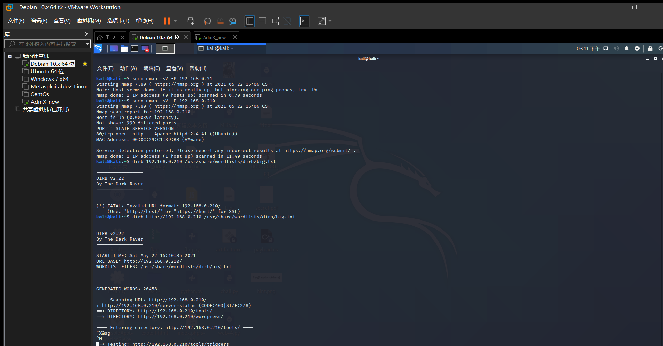Viewport: 663px width, 346px height.
Task: Open the library search dropdown arrow
Action: coord(87,44)
